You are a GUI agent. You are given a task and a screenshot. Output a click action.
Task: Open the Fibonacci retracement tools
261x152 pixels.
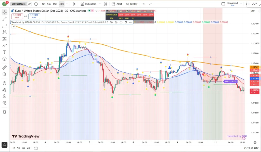(x=5, y=26)
